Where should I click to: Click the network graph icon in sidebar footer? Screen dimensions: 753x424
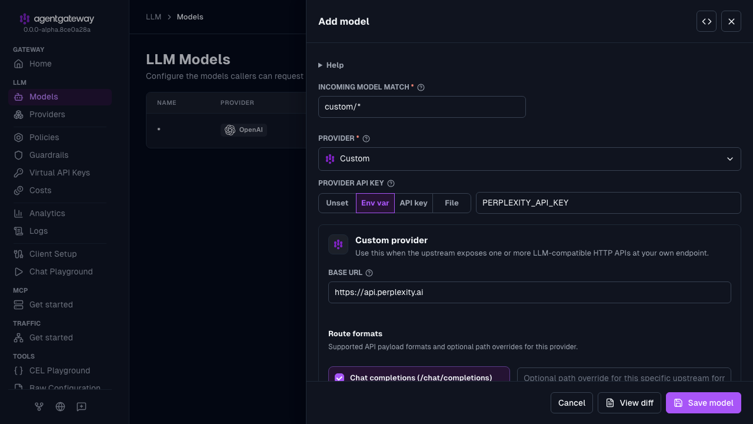click(39, 406)
